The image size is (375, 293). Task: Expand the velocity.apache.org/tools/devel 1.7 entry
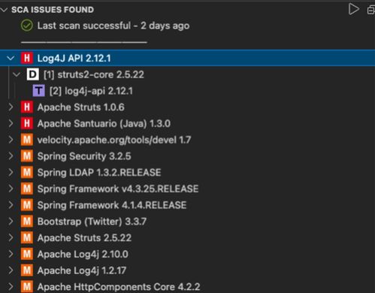click(11, 140)
